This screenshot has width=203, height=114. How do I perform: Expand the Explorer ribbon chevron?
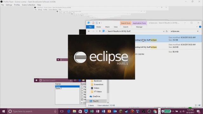coord(197,27)
